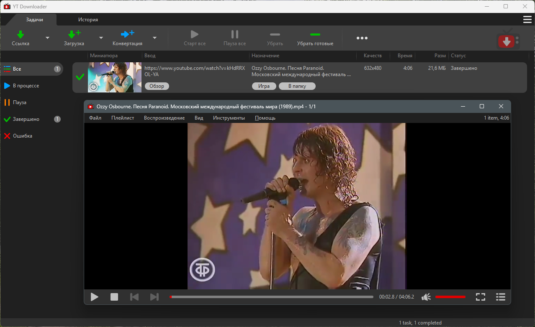
Task: Click the player Stop button
Action: [114, 297]
